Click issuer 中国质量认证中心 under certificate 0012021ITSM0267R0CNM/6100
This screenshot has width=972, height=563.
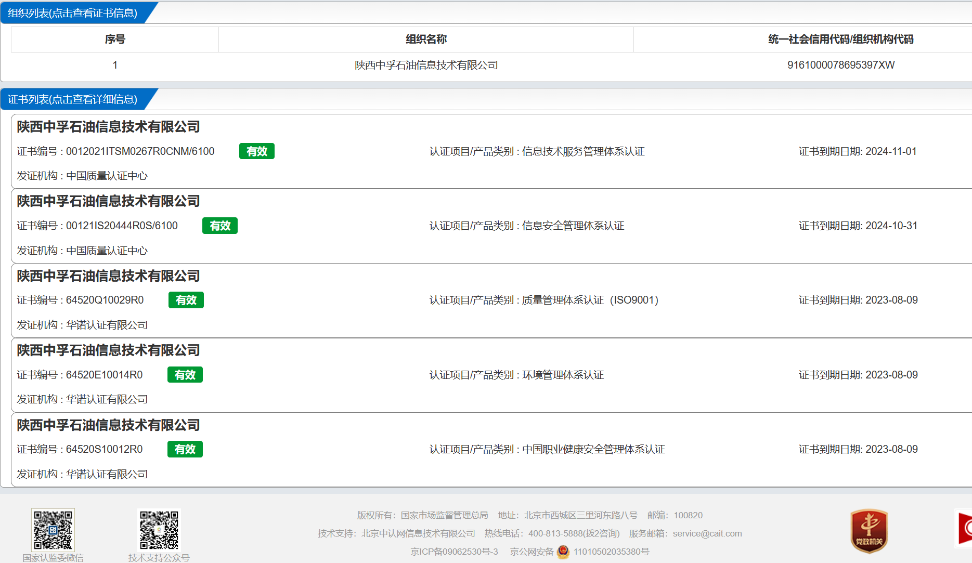[107, 176]
